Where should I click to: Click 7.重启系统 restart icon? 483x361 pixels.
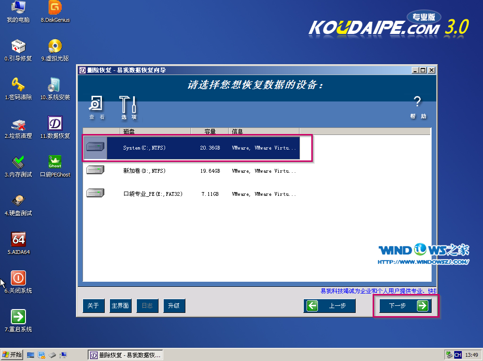coord(18,318)
